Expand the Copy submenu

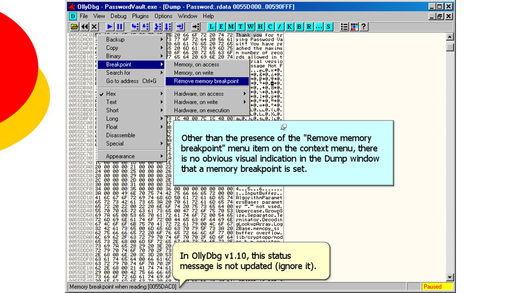[131, 48]
